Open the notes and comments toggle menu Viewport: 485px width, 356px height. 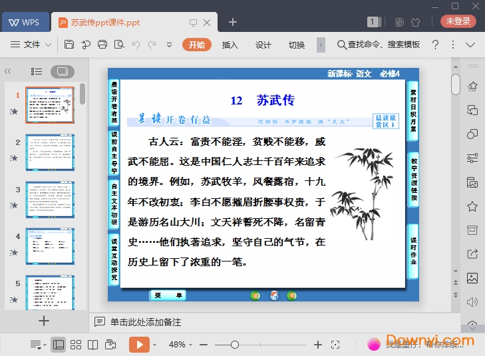pos(38,345)
